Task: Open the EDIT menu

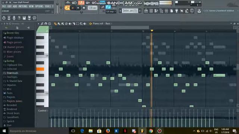Action: click(x=9, y=6)
